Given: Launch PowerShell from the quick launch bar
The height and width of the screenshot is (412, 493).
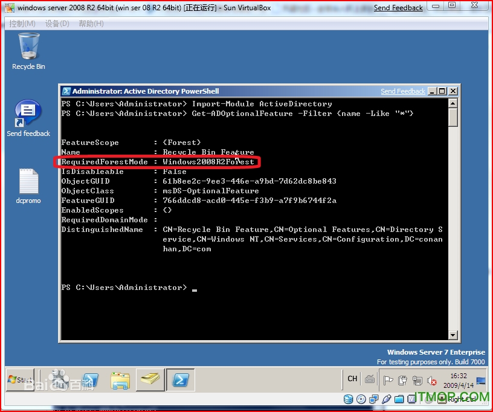Looking at the screenshot, I should 90,380.
